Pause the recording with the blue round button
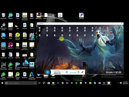Viewport: 129px width, 97px height. (x=48, y=72)
